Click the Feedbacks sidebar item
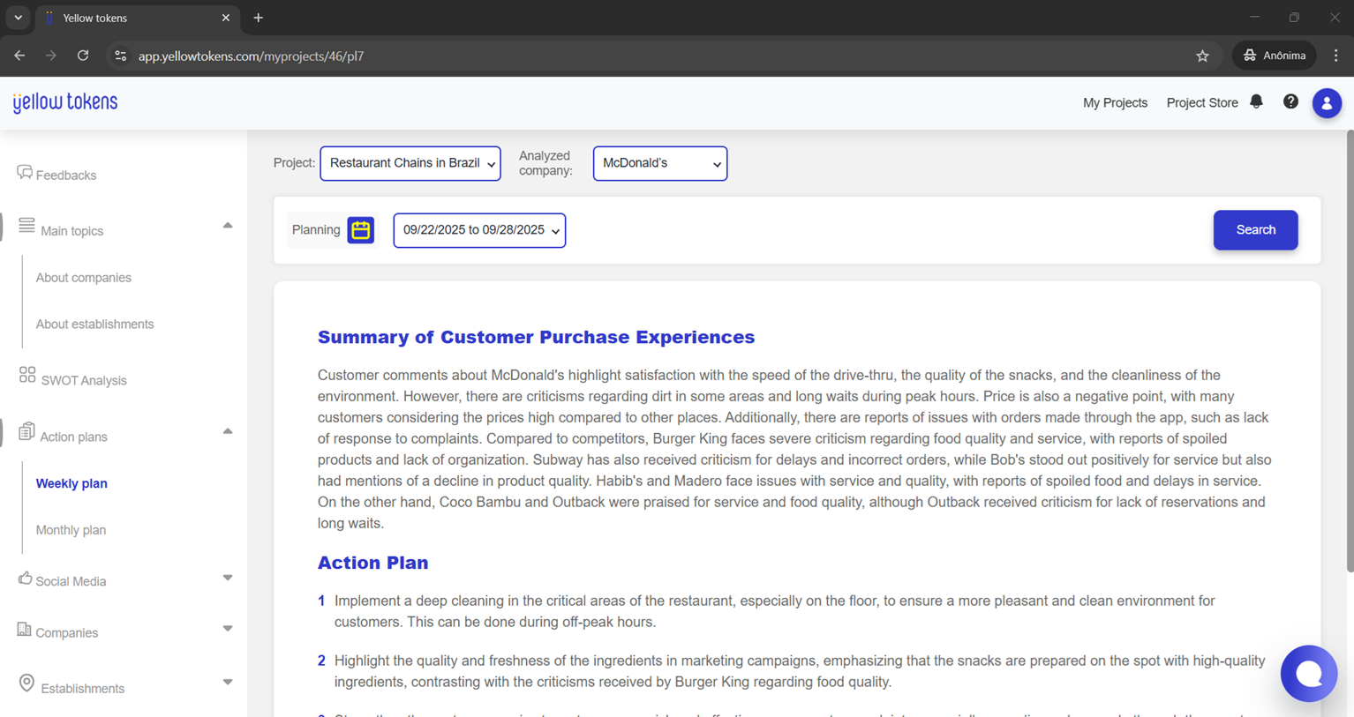 click(x=65, y=176)
